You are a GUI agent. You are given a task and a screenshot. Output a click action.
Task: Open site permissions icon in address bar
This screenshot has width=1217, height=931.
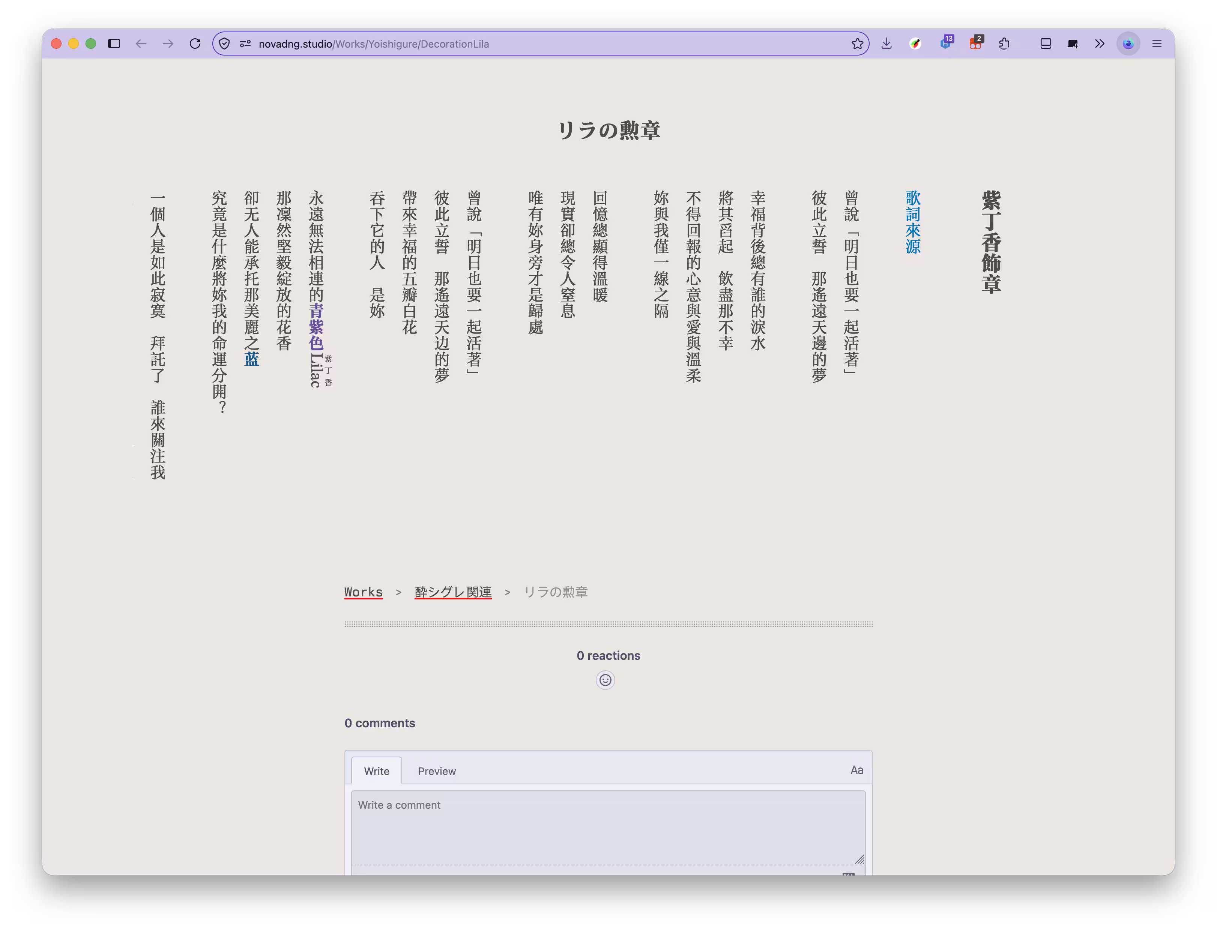[x=245, y=44]
